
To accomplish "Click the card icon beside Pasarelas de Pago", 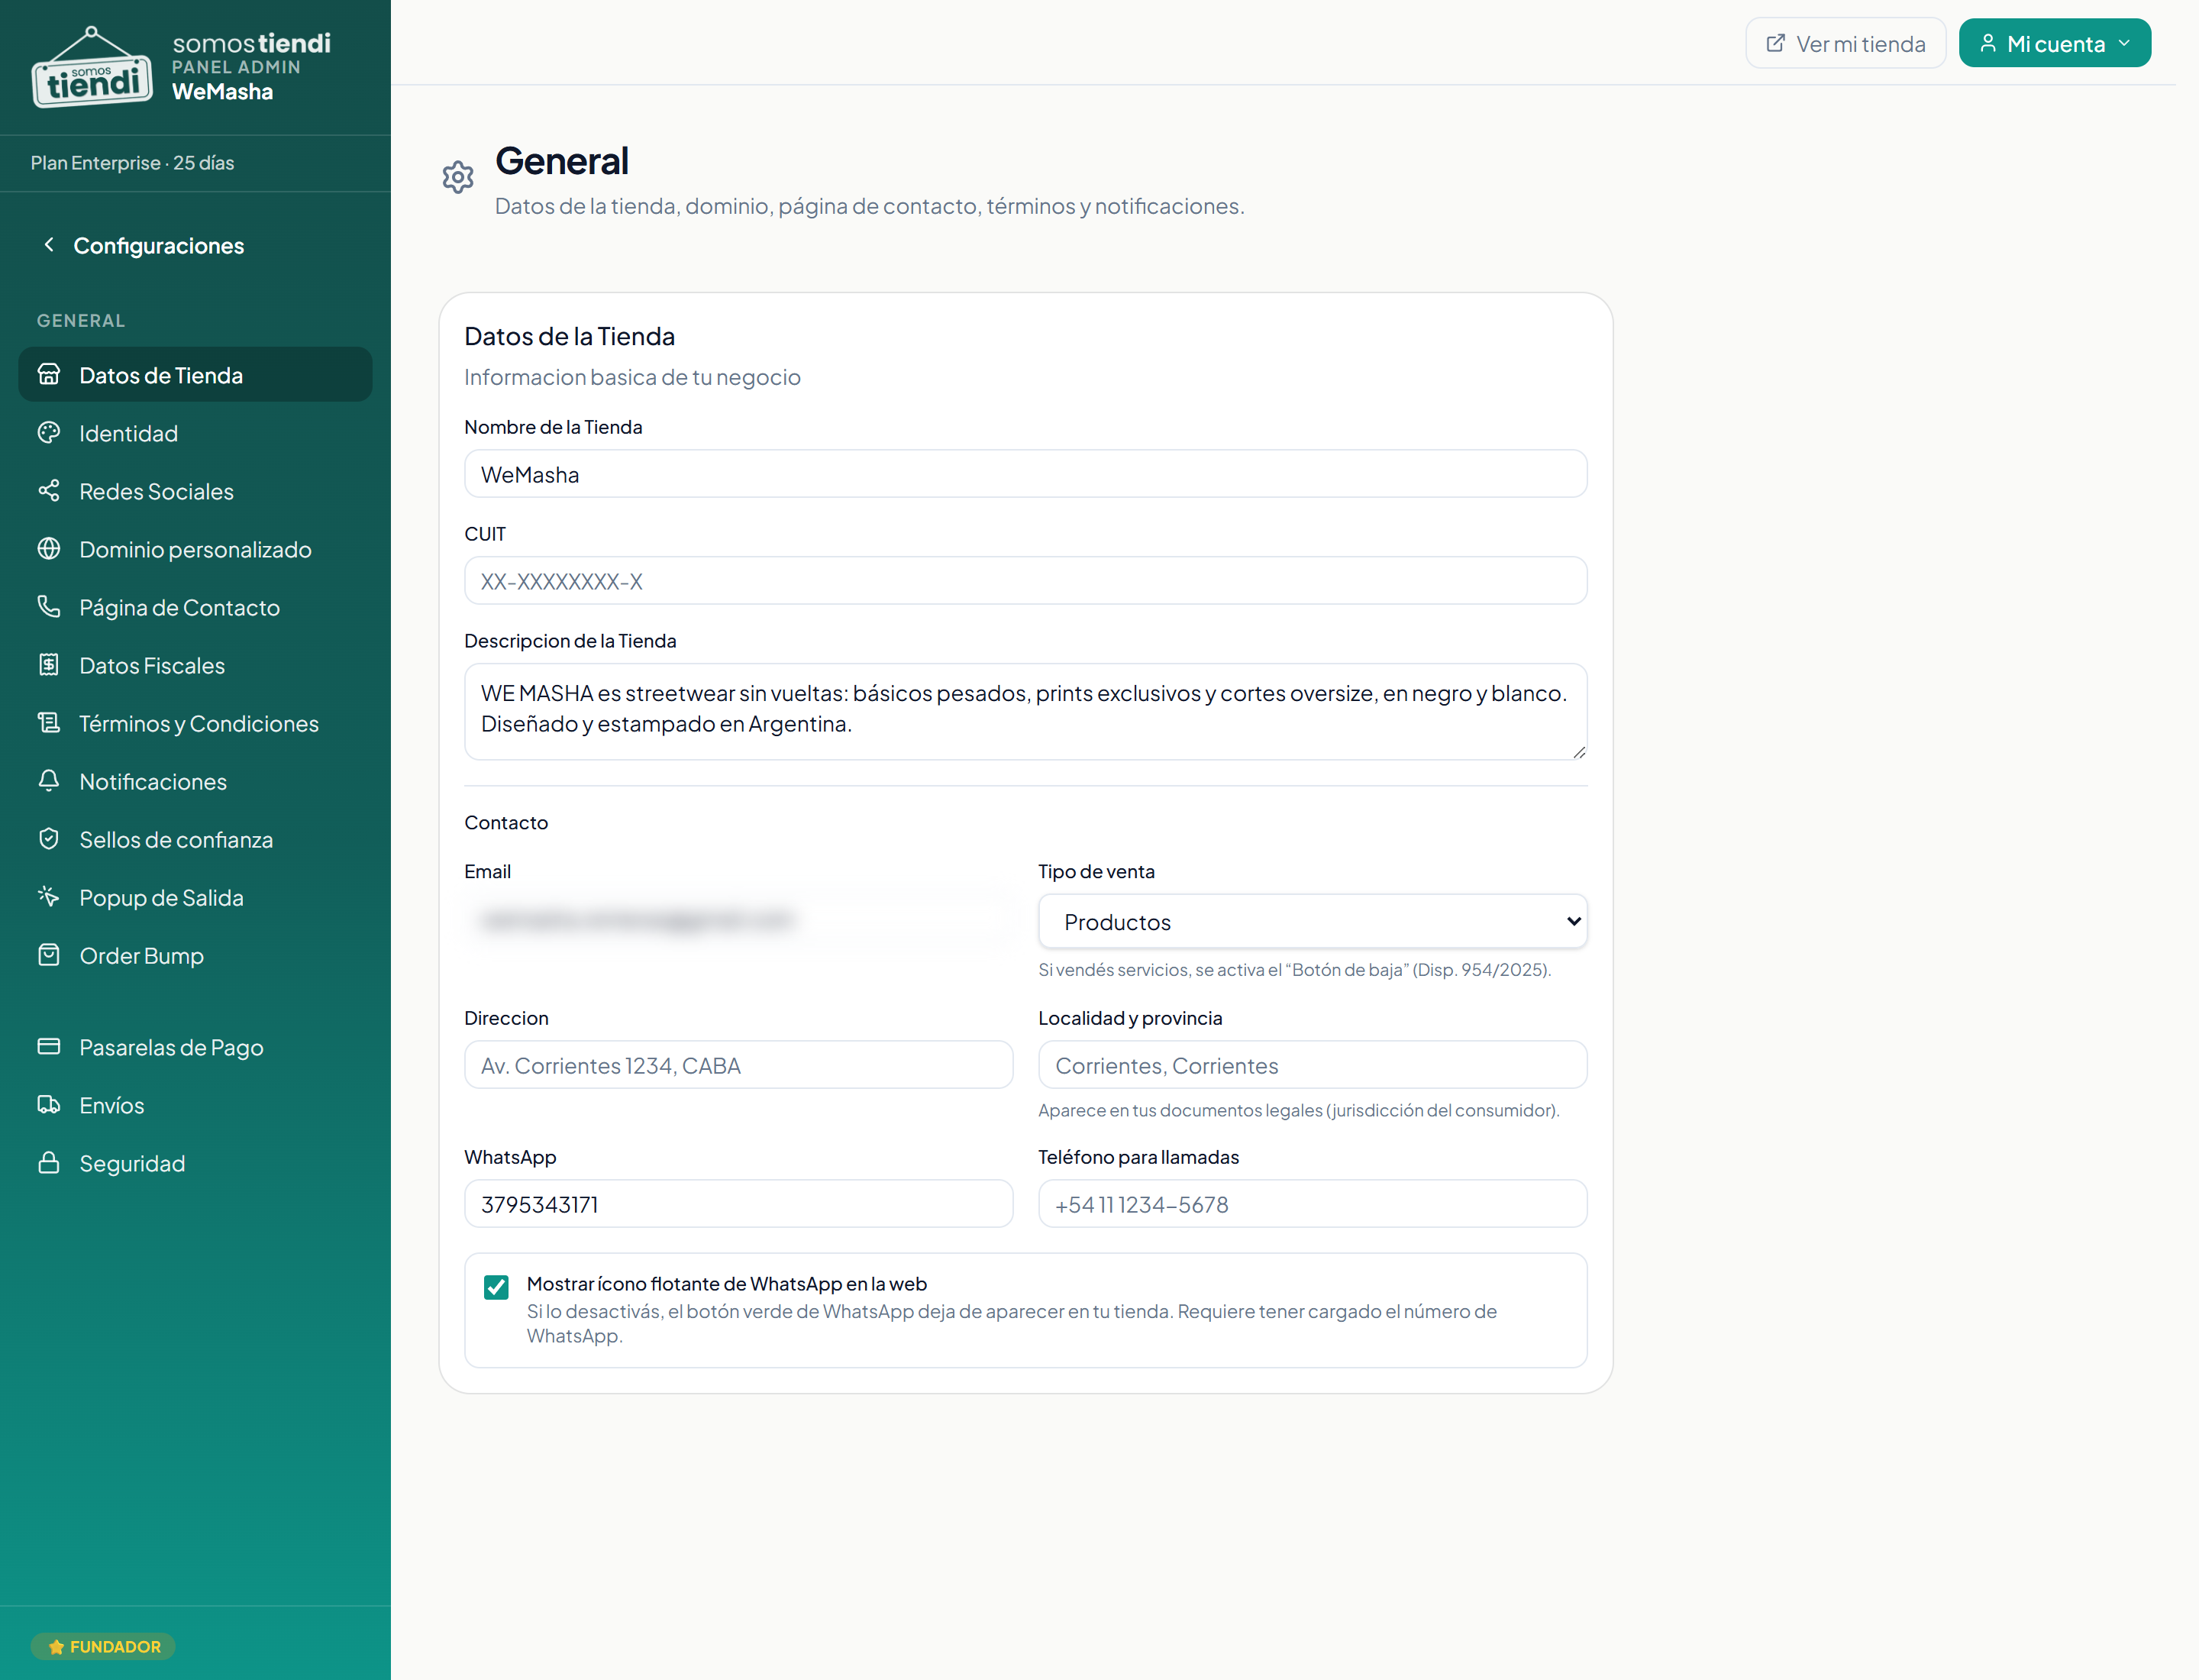I will (x=49, y=1046).
